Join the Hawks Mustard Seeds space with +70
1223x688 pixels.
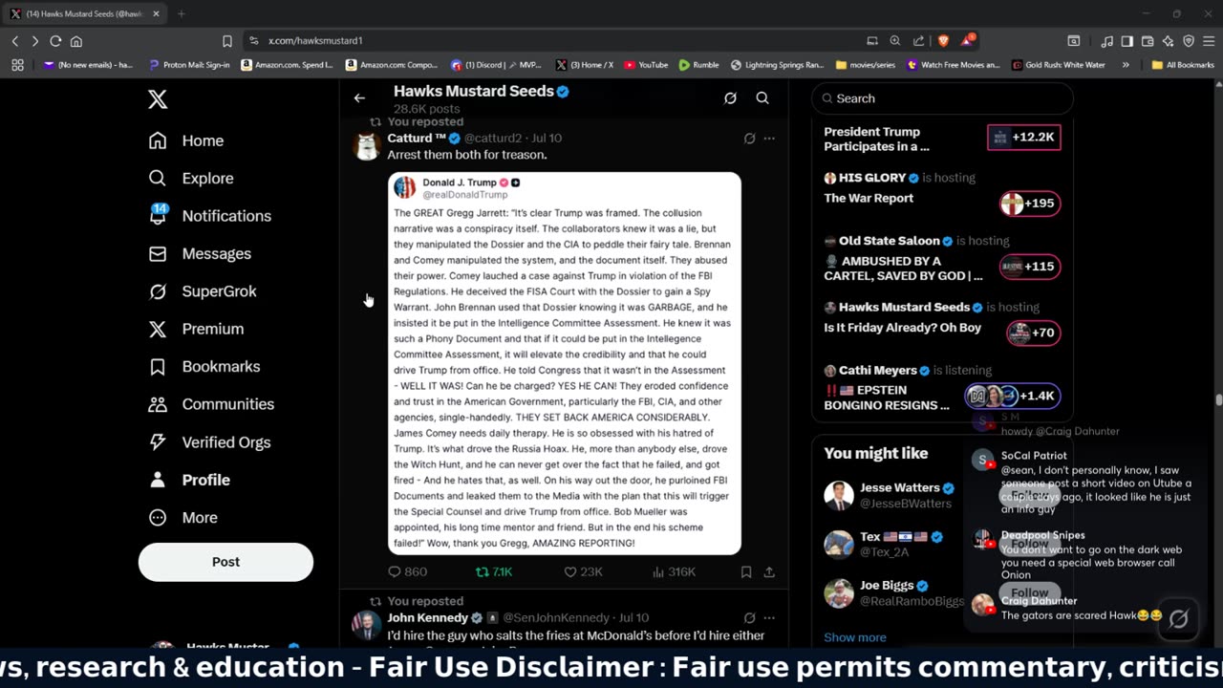(x=1033, y=333)
